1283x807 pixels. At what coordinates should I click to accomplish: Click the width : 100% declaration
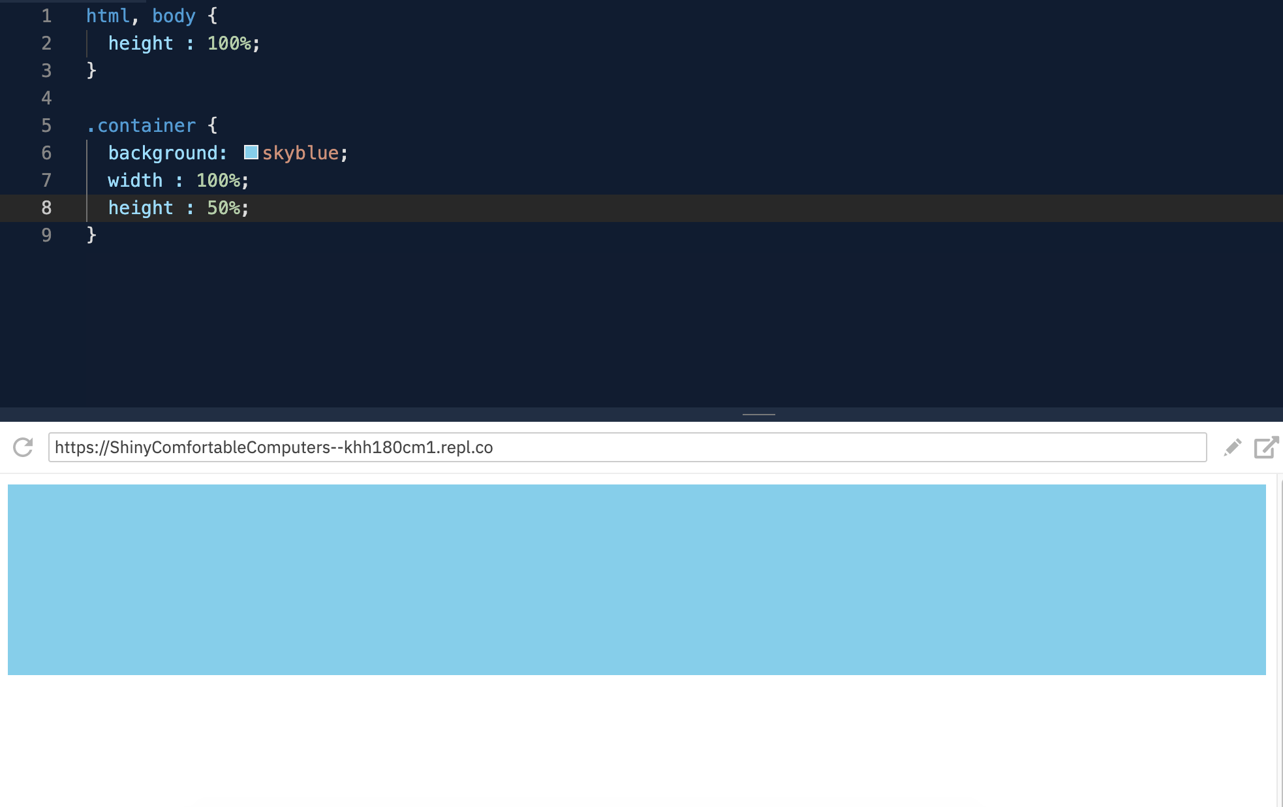tap(176, 180)
